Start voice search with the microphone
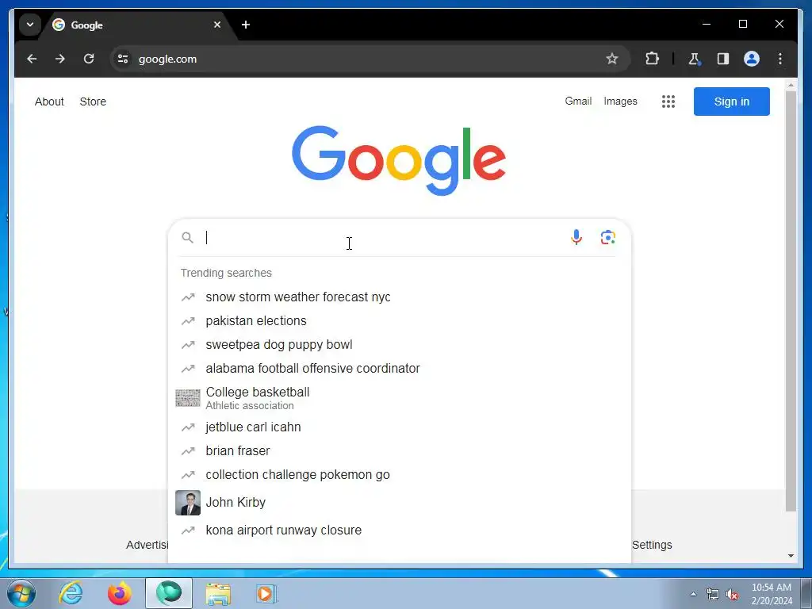The height and width of the screenshot is (609, 812). click(576, 237)
